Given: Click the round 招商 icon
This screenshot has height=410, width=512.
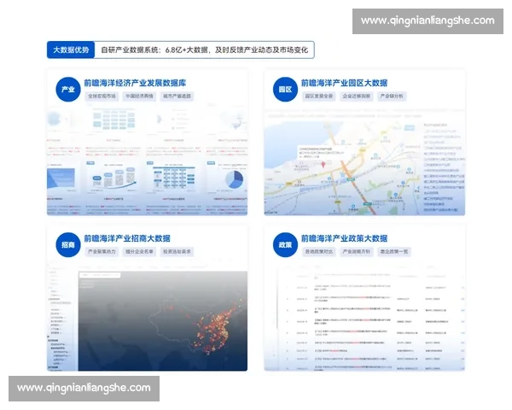Looking at the screenshot, I should 68,245.
